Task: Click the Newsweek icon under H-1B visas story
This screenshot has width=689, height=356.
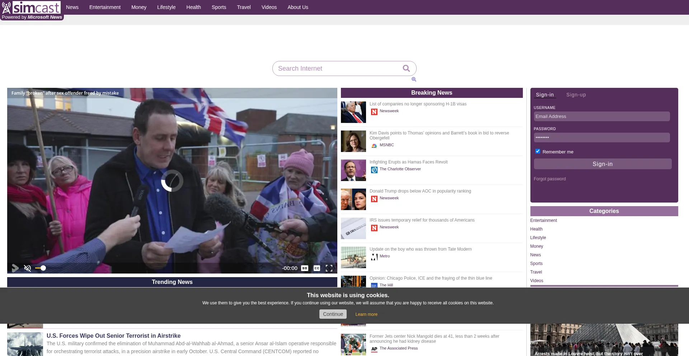Action: [x=374, y=112]
